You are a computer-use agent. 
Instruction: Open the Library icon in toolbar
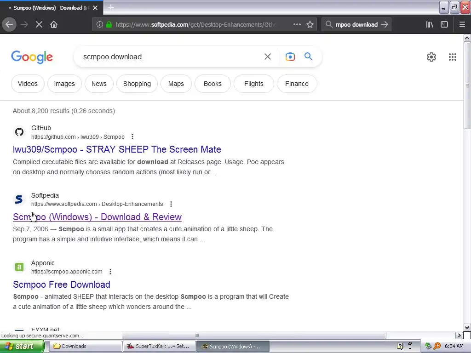coord(430,25)
